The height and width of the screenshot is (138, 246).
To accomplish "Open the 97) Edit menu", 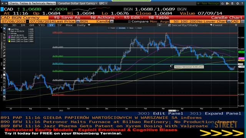I will (133, 18).
